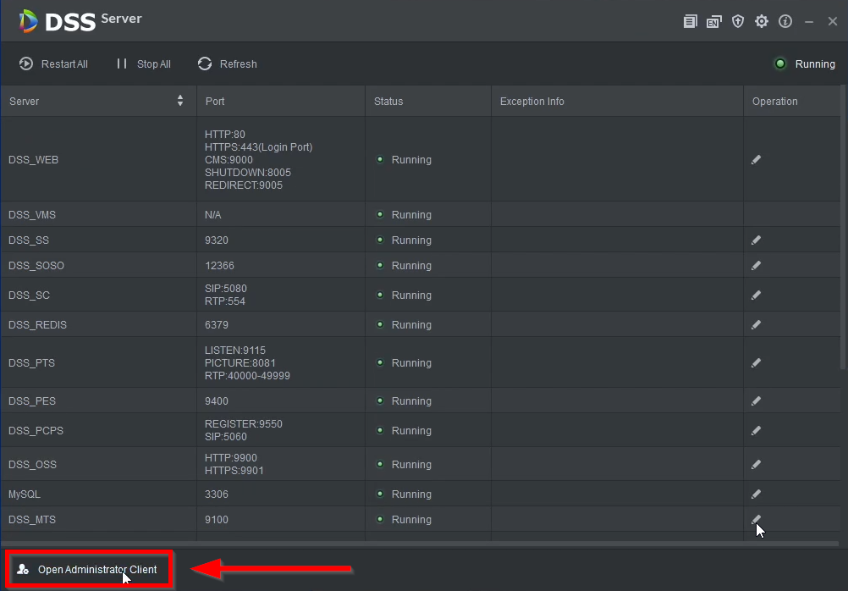Click the overall Running status indicator
The height and width of the screenshot is (591, 848).
[806, 64]
